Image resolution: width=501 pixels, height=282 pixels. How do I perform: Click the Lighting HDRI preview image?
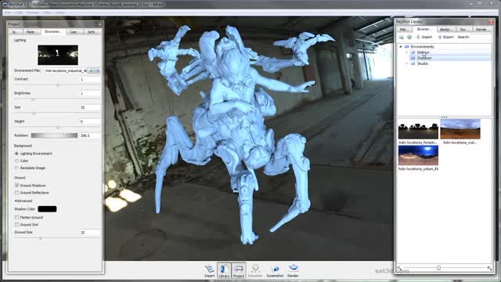click(58, 55)
